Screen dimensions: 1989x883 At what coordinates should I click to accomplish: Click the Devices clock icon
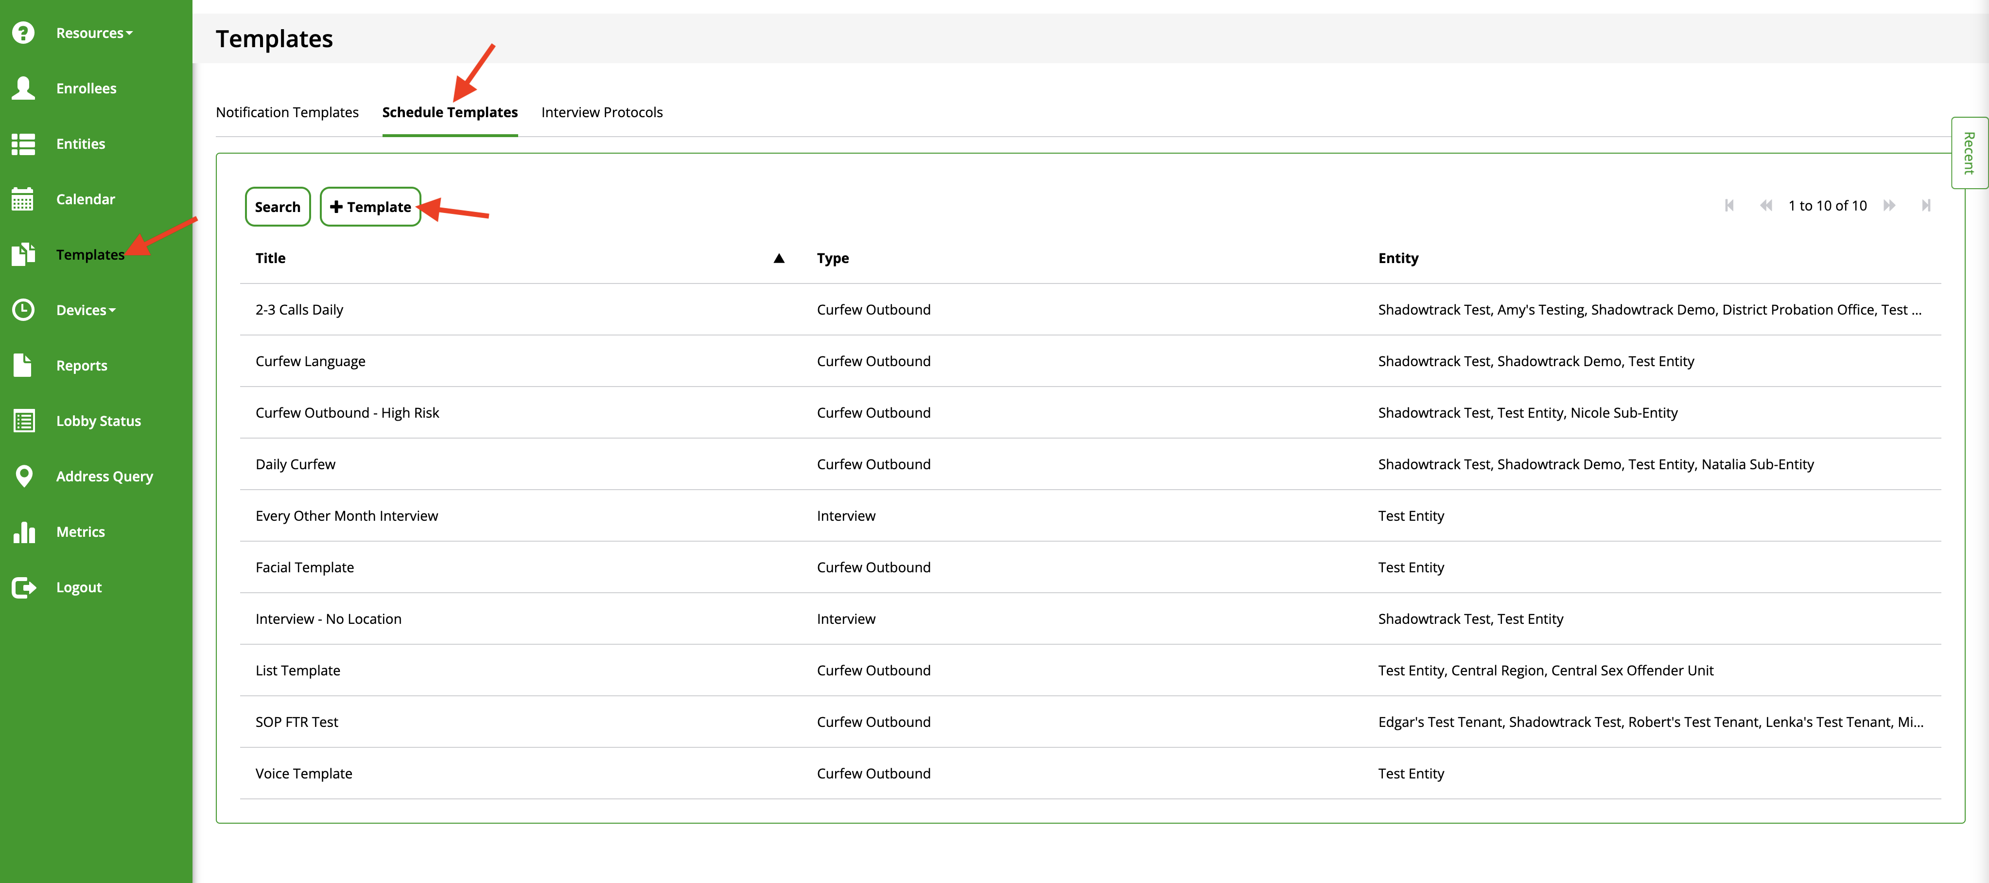point(23,310)
